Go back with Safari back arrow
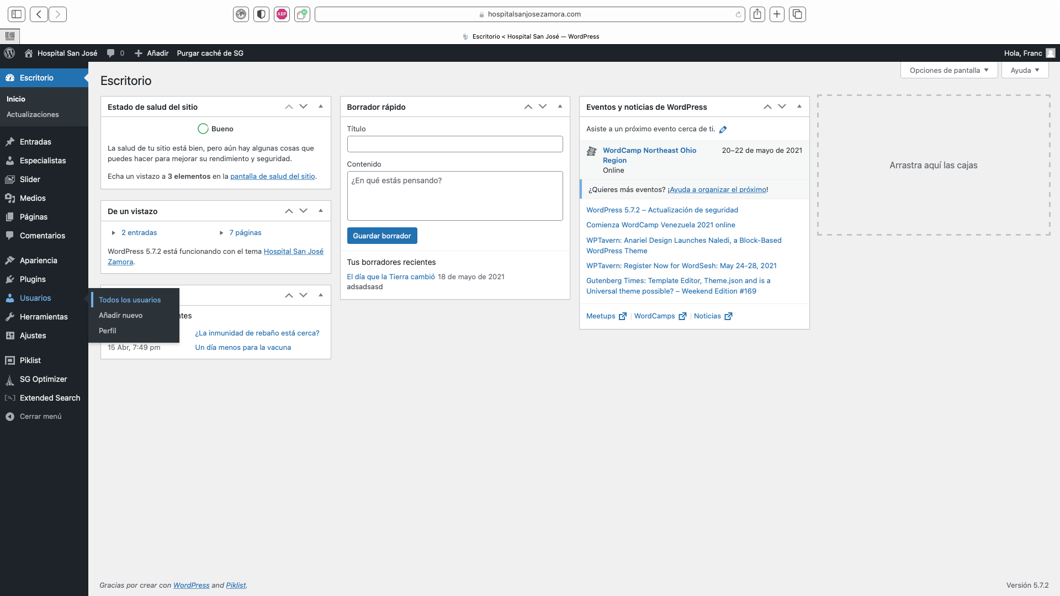1060x596 pixels. tap(39, 14)
